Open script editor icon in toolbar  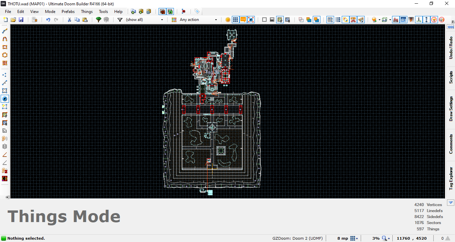point(35,20)
